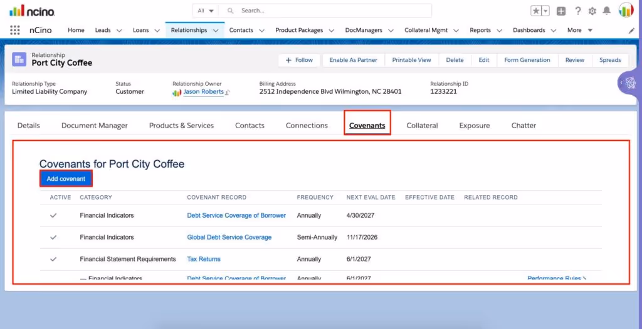The height and width of the screenshot is (329, 642).
Task: Open the Products & Services tab
Action: coord(181,126)
